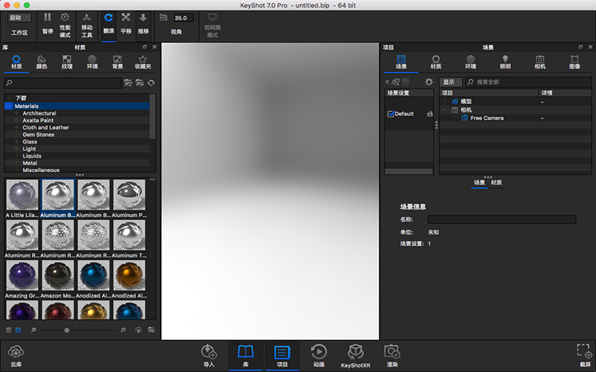Expand the Architectural folder
The width and height of the screenshot is (596, 372).
click(x=16, y=113)
